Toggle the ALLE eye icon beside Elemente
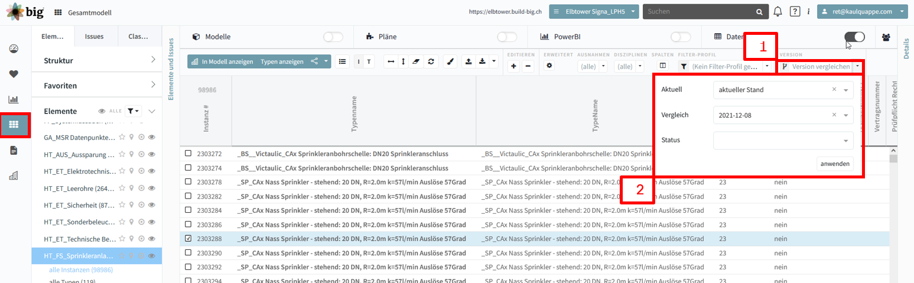The image size is (914, 283). pos(102,111)
